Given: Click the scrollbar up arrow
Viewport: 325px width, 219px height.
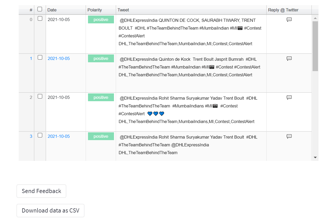Looking at the screenshot, I should pyautogui.click(x=315, y=18).
